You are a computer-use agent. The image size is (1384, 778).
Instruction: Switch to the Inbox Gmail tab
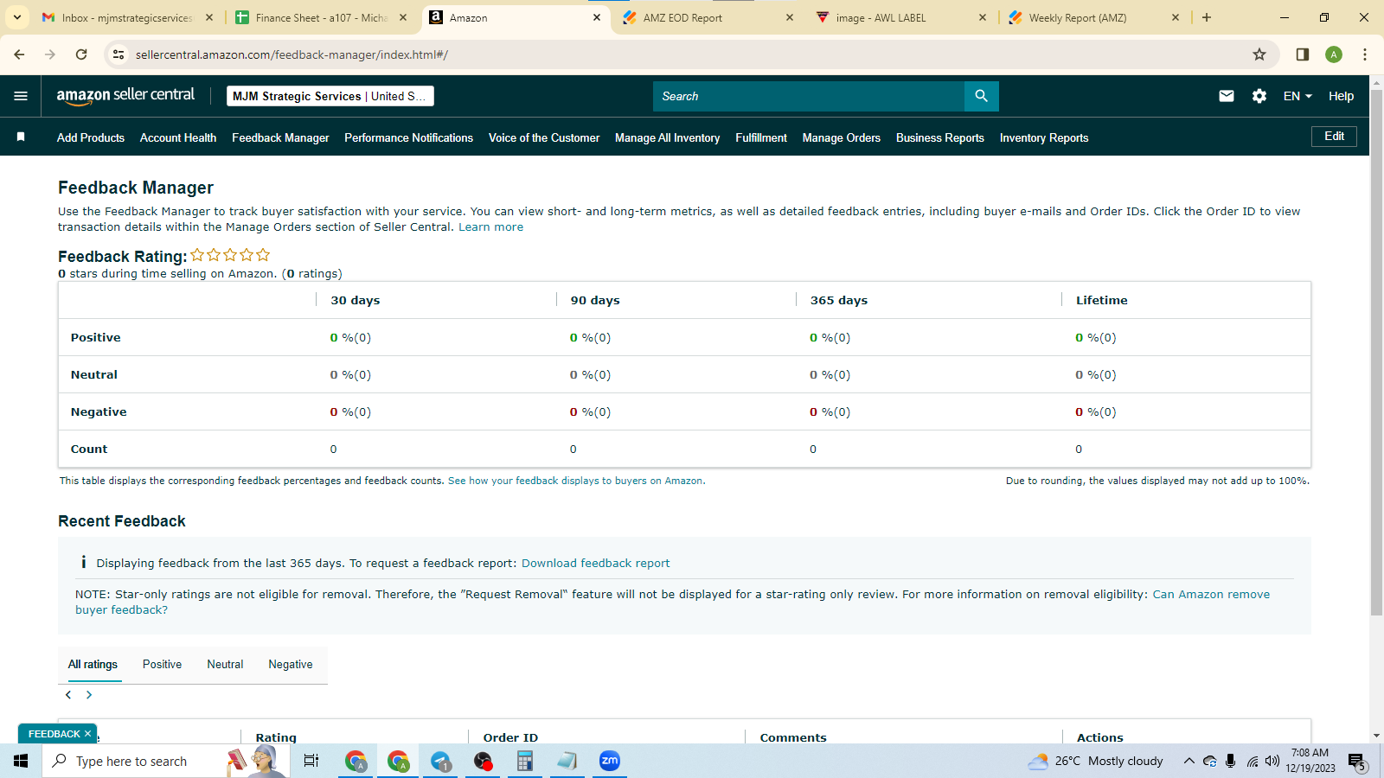coord(127,17)
